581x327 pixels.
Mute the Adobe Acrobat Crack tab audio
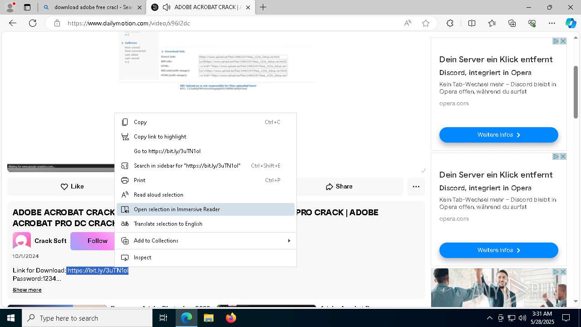pyautogui.click(x=167, y=7)
